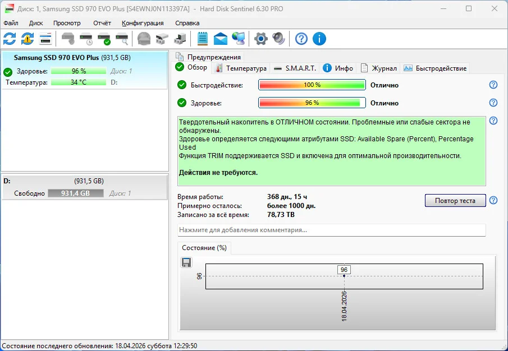
Task: Click the comment field Нажмите для добавления комментария
Action: pyautogui.click(x=331, y=230)
